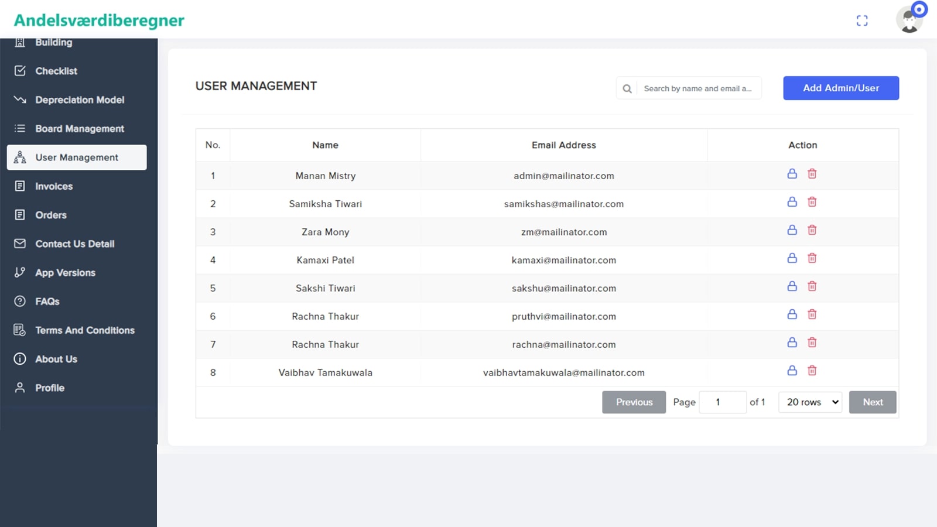The width and height of the screenshot is (937, 527).
Task: Toggle lock for Sakshi Tiwari
Action: pos(792,286)
